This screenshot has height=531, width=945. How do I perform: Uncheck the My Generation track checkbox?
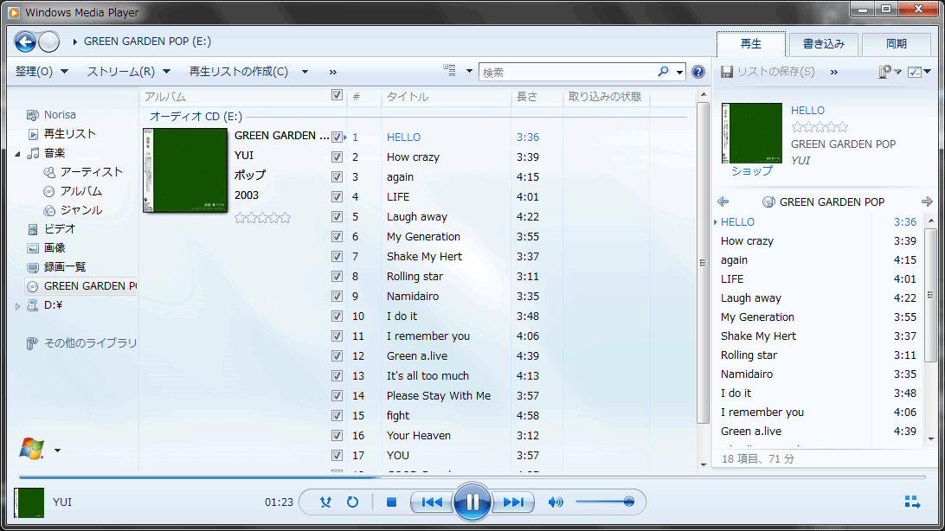(x=337, y=236)
